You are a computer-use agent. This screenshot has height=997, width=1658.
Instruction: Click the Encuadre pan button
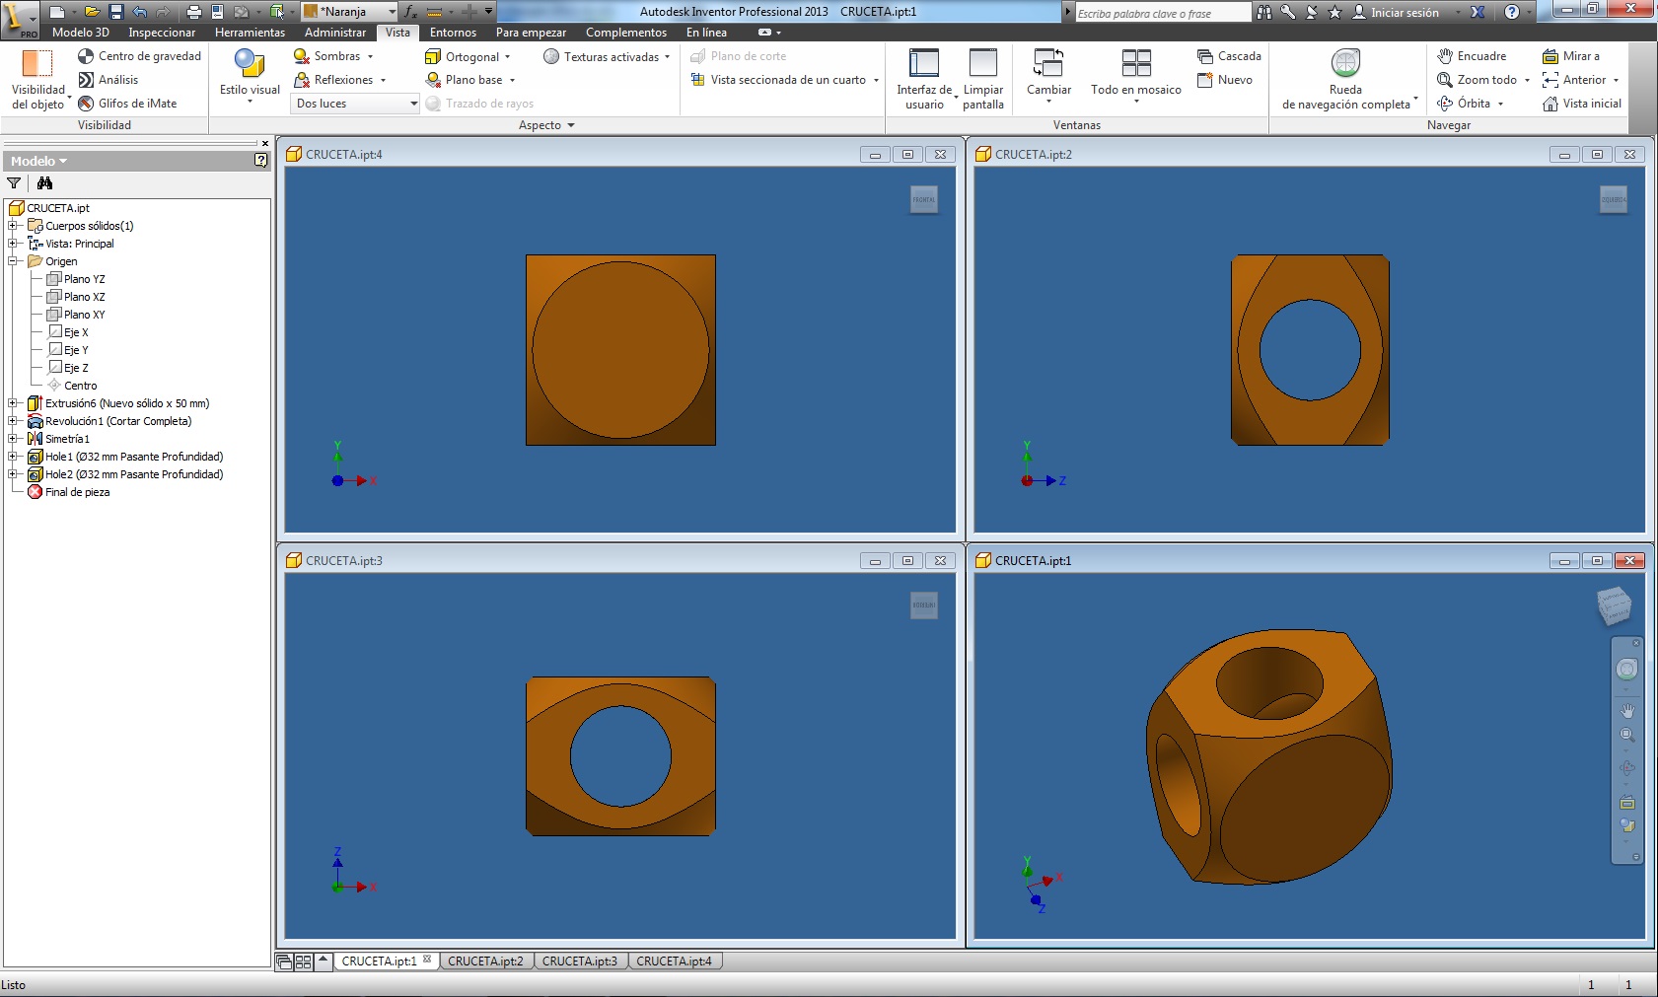click(1472, 56)
